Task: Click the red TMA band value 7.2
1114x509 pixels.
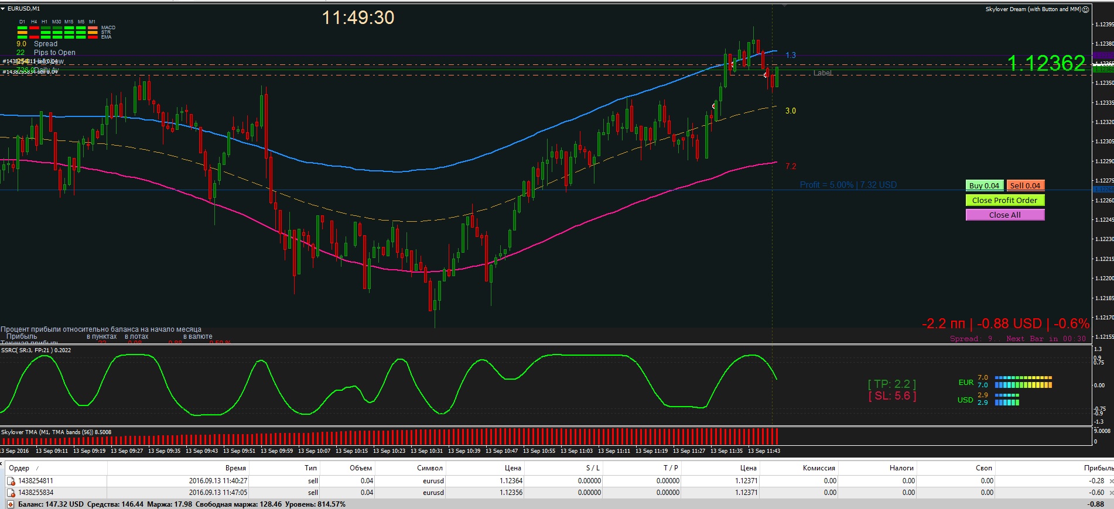Action: [x=791, y=166]
